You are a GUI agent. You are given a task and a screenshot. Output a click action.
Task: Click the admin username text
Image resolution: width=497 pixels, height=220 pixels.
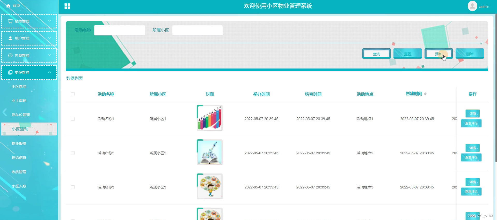[484, 7]
